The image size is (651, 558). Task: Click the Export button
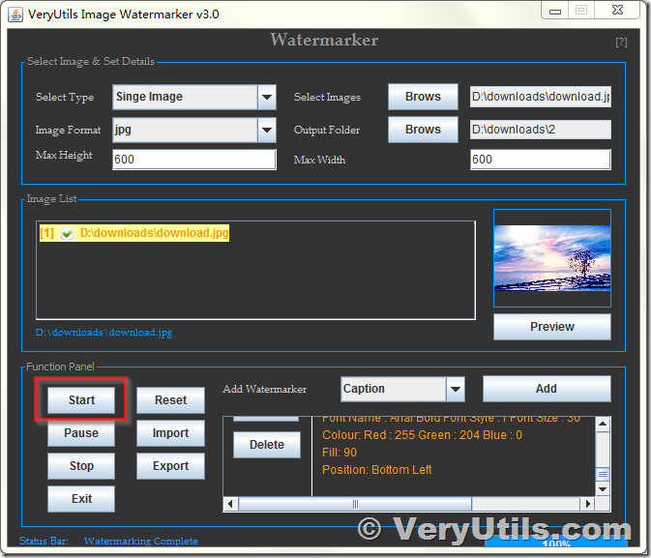pos(170,466)
